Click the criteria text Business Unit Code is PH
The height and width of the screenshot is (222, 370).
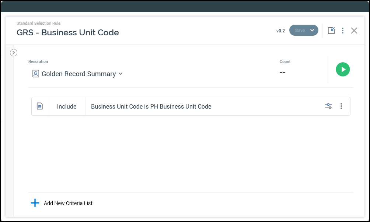(x=151, y=106)
